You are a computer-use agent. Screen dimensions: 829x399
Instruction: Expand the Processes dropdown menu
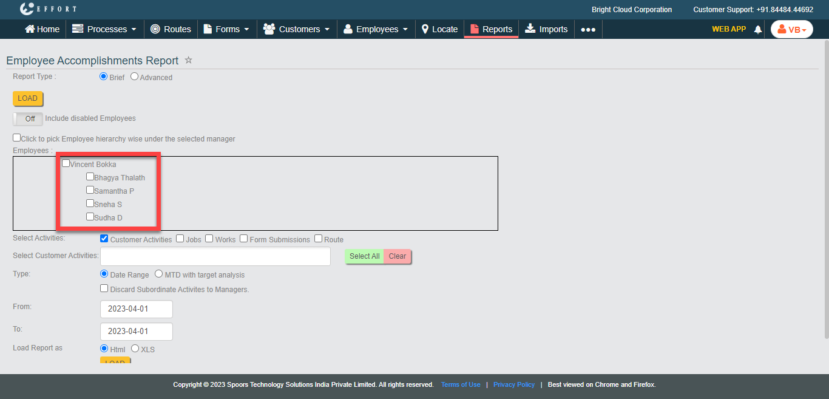point(100,29)
